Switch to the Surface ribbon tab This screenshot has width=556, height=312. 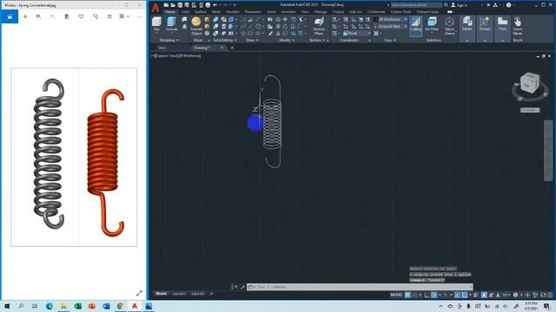pos(200,11)
